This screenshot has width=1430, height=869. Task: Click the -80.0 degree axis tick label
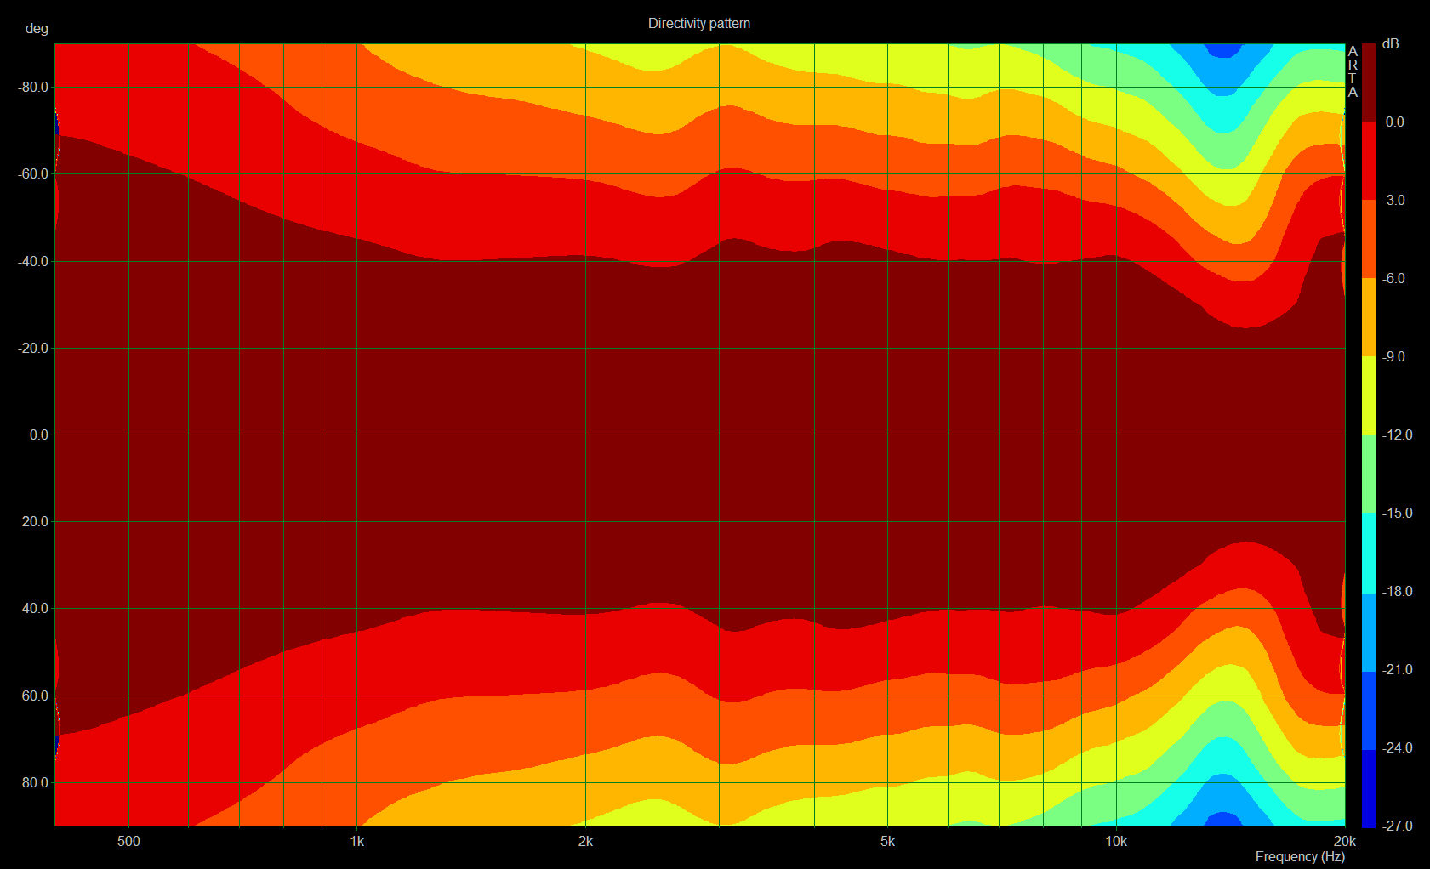tap(33, 87)
